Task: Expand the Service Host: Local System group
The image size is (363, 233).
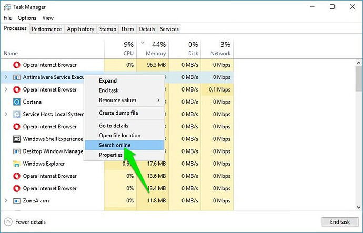Action: pyautogui.click(x=6, y=114)
